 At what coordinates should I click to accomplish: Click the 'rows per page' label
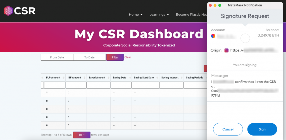100,135
